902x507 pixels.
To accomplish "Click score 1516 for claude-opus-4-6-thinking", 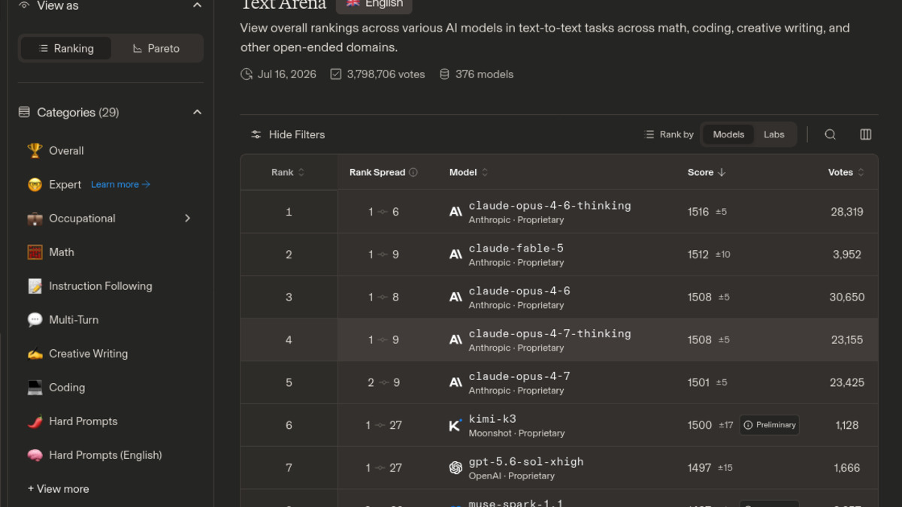I will coord(698,212).
